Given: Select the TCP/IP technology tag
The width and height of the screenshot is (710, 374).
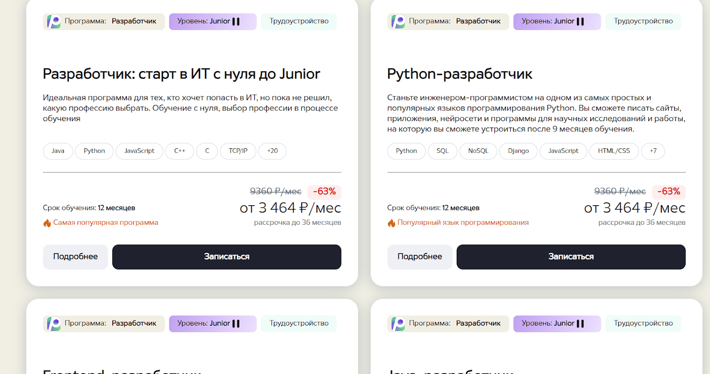Looking at the screenshot, I should pyautogui.click(x=238, y=151).
